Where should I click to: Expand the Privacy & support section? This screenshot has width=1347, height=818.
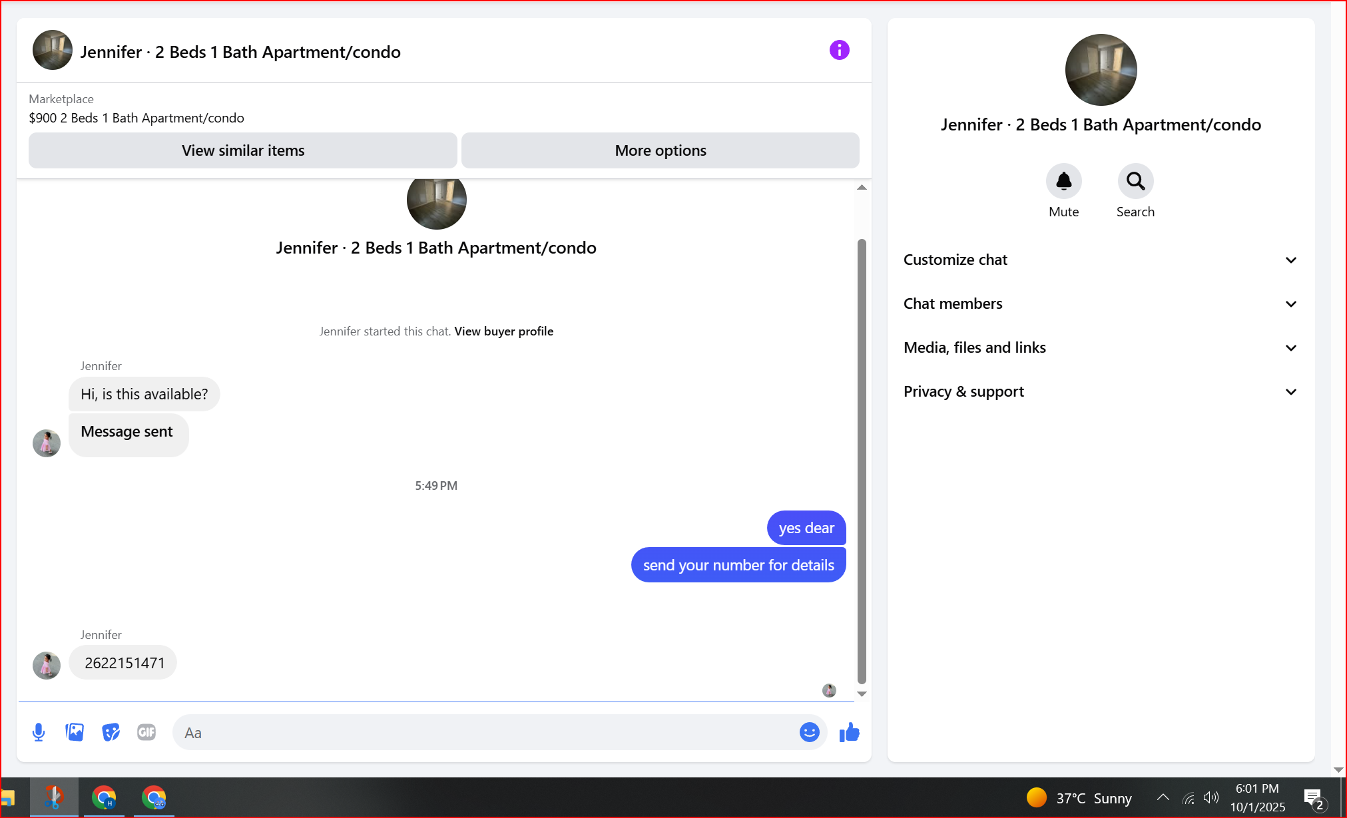click(x=1100, y=391)
